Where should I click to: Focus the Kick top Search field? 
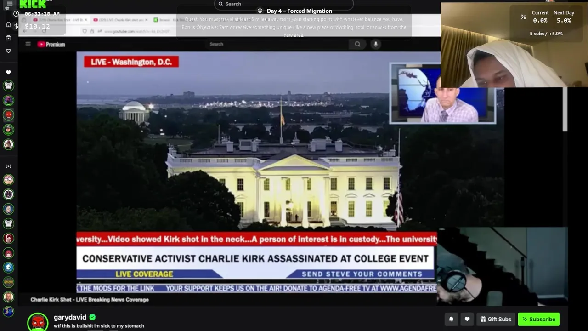pyautogui.click(x=283, y=4)
